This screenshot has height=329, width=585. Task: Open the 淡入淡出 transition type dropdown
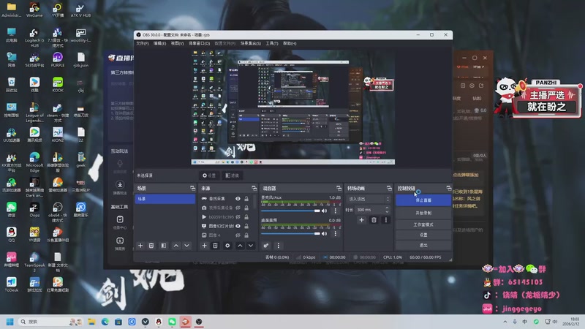[369, 199]
